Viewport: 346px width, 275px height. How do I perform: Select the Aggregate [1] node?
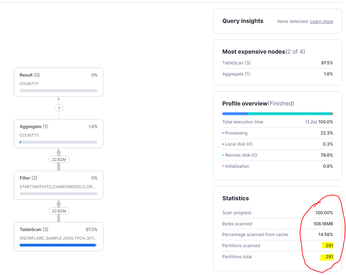(58, 133)
